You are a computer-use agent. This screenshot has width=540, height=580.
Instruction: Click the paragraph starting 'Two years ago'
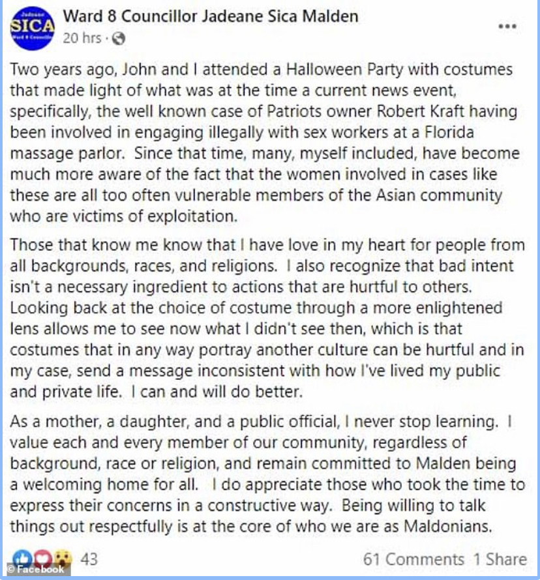pos(265,143)
